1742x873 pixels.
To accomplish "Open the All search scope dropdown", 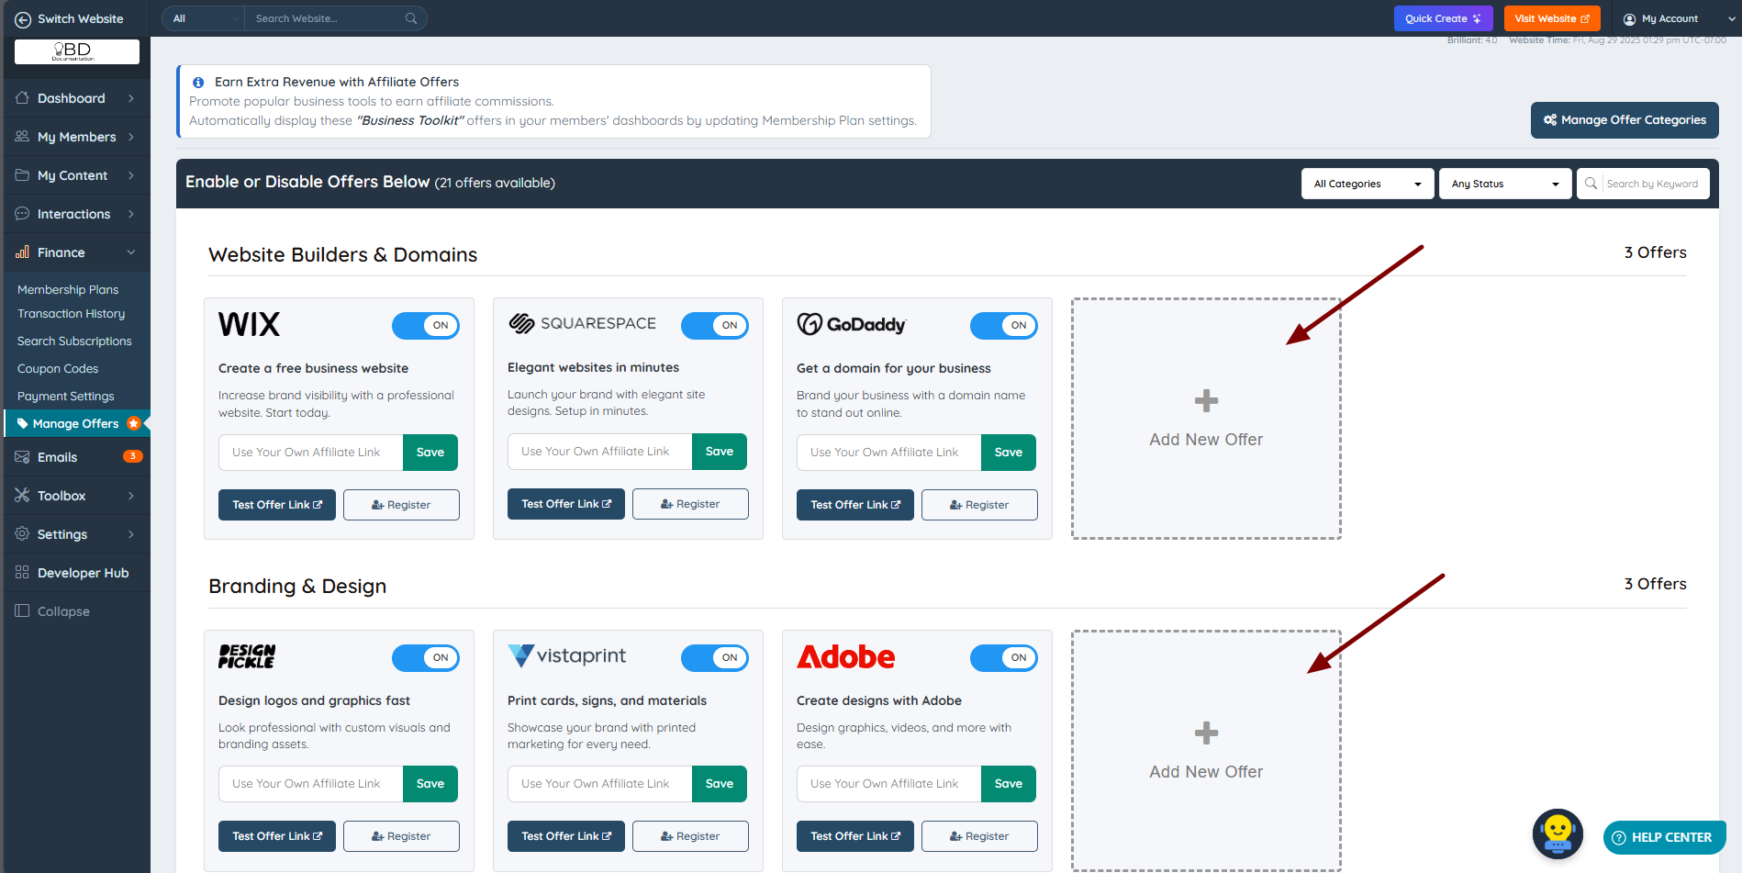I will (x=204, y=18).
